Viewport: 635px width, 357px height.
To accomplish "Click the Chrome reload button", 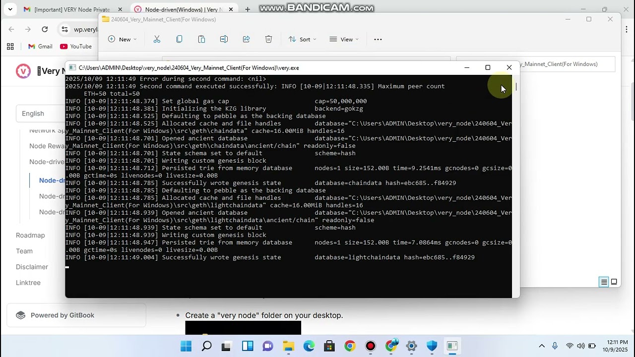I will coord(45,29).
